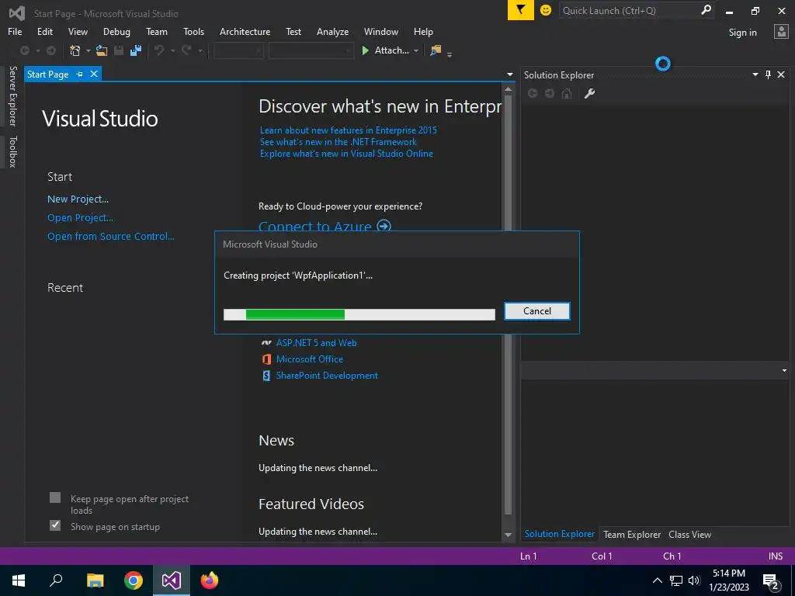Viewport: 795px width, 596px height.
Task: Cancel creating project WpfApplication1
Action: (x=537, y=311)
